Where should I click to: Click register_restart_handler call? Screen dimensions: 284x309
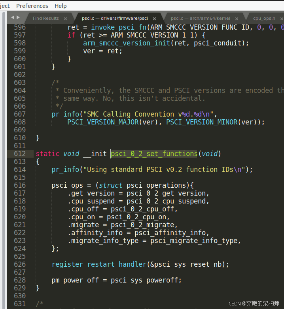click(99, 264)
